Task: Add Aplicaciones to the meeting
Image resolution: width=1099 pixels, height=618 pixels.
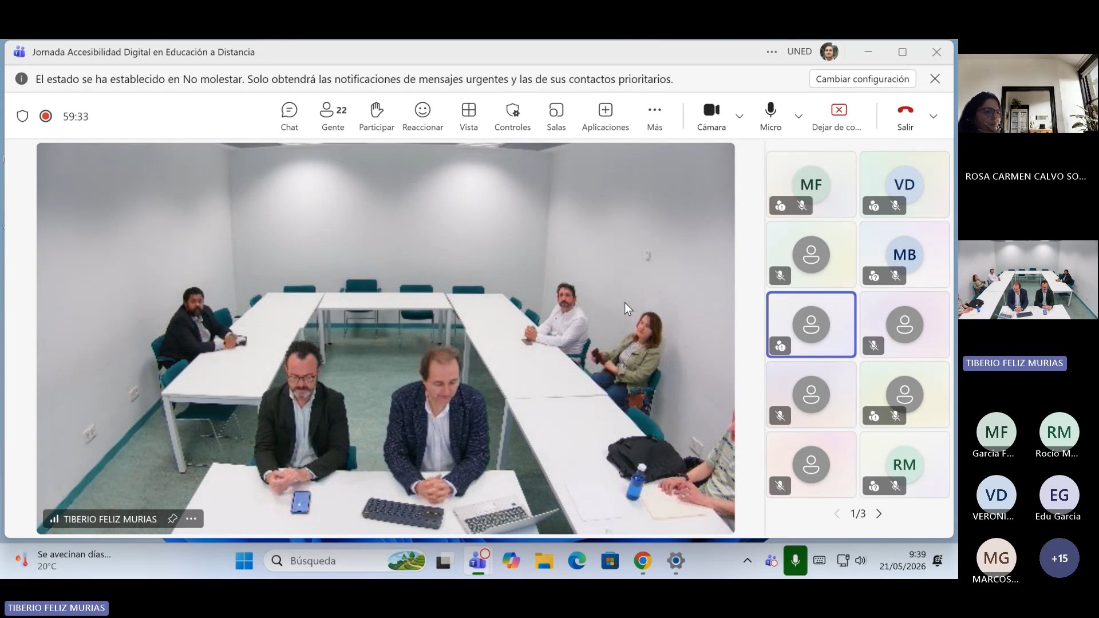Action: click(605, 116)
